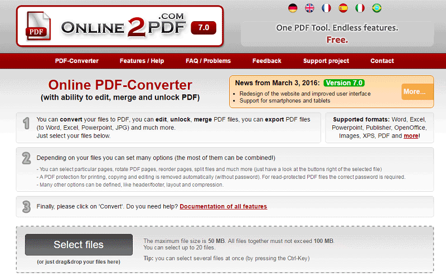Change the language via the Italian flag
Screen dimensions: 446x277
coord(360,8)
